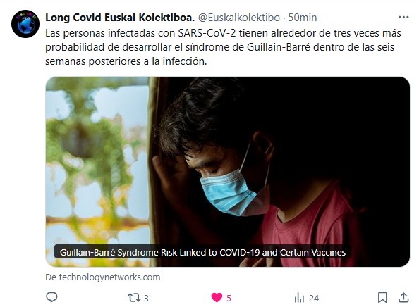Viewport: 419px width, 307px height.
Task: Bookmark this post
Action: tap(382, 298)
